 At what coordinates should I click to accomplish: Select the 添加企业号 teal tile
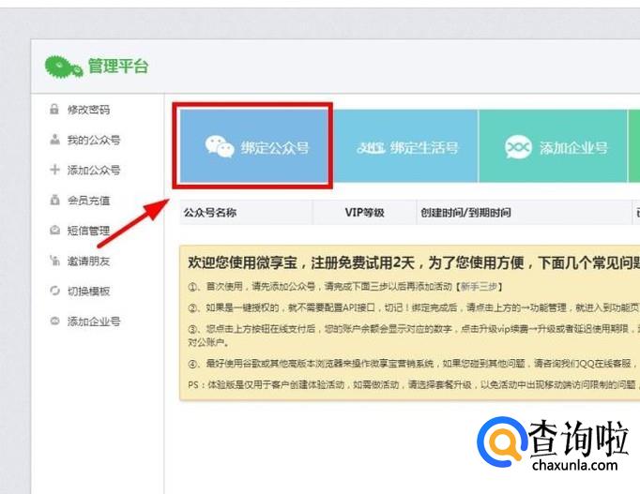coord(553,146)
